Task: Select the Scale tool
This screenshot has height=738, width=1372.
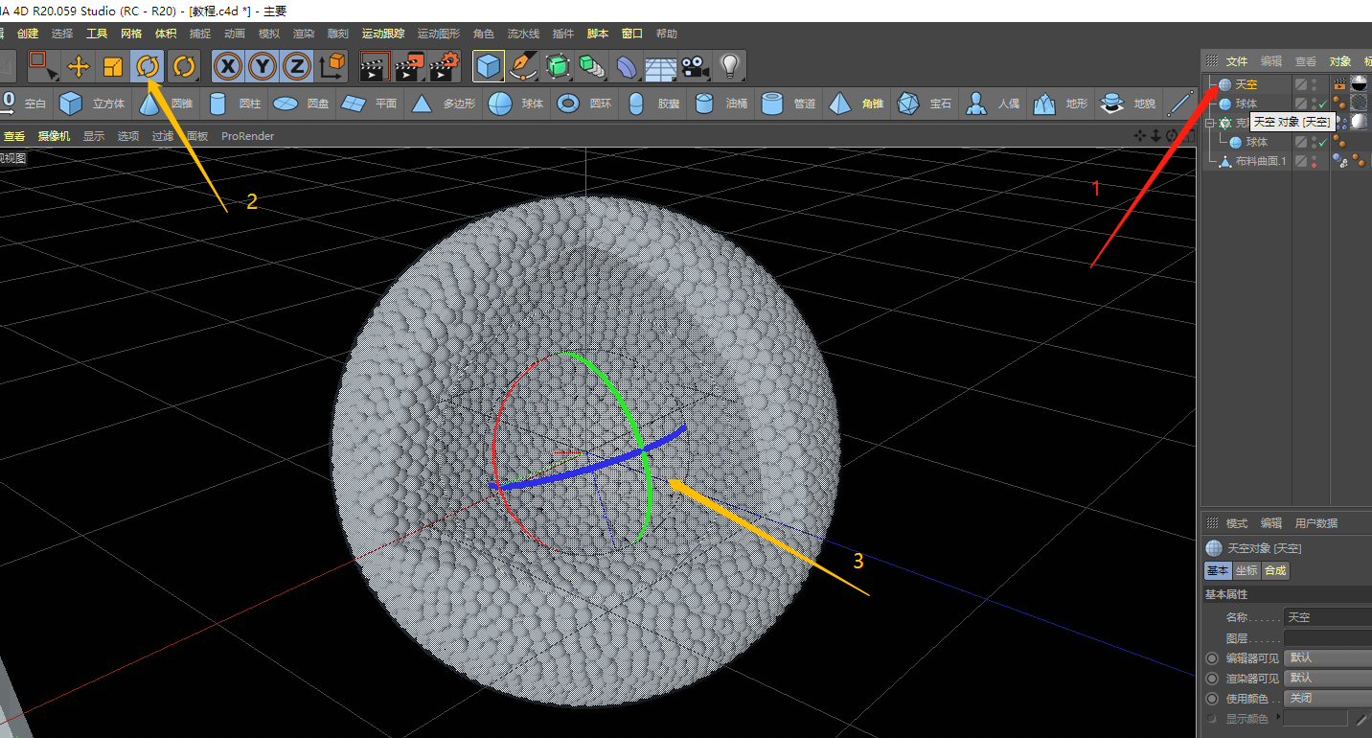Action: [x=113, y=66]
